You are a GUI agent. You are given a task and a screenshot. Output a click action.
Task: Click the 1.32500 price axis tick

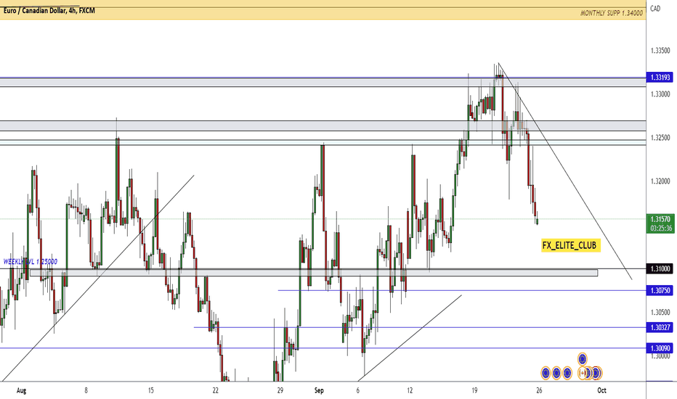tap(660, 138)
